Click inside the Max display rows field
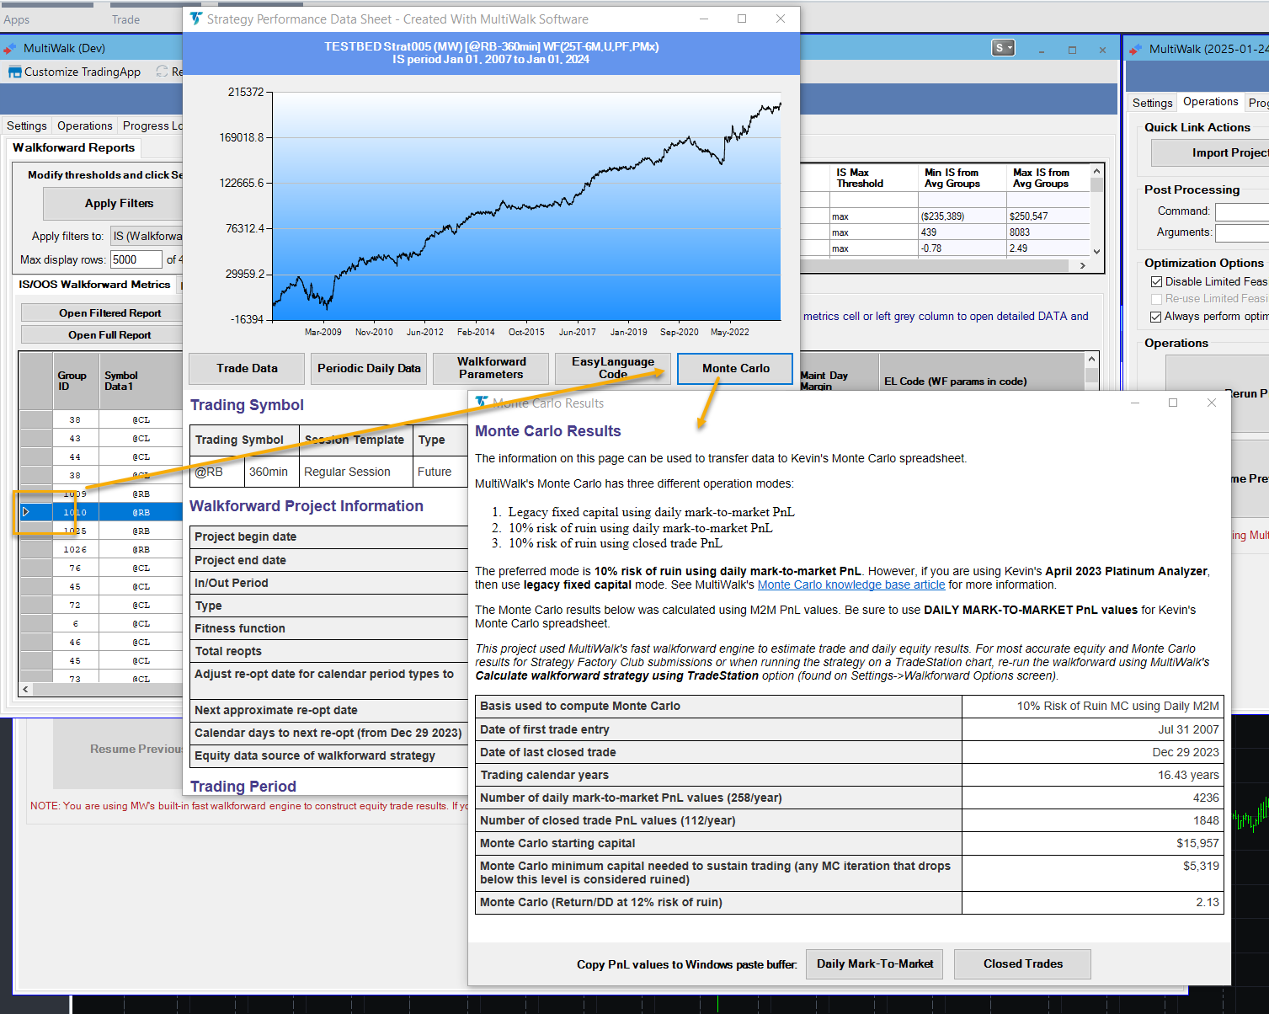1269x1014 pixels. 135,260
